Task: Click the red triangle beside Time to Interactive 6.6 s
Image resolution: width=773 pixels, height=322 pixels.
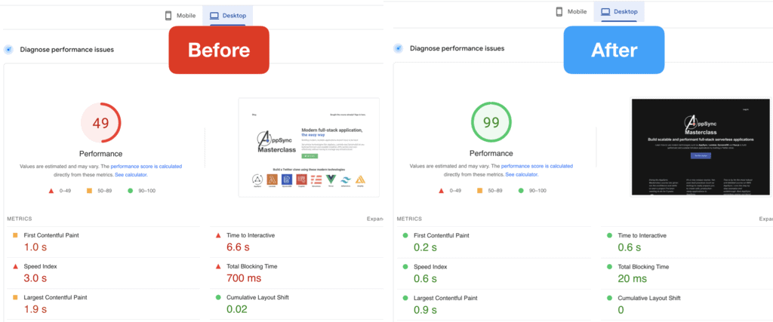Action: click(219, 235)
